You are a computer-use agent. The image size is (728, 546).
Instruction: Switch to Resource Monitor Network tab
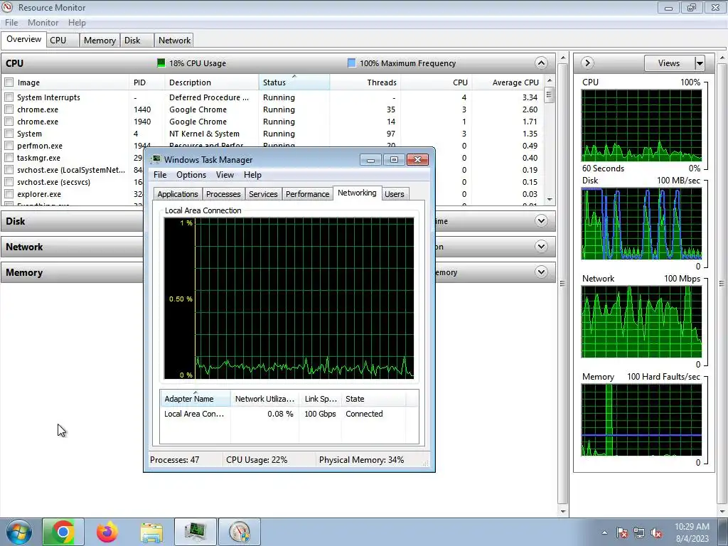[x=174, y=40]
